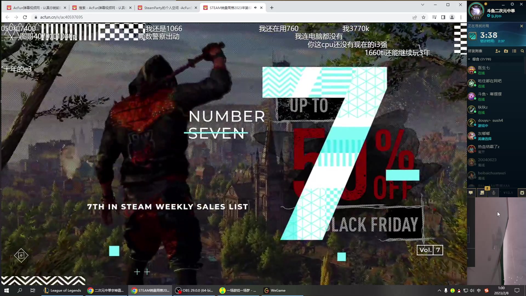The height and width of the screenshot is (296, 526).
Task: Select friend 斗鱼丶寒摆摆
Action: click(495, 96)
